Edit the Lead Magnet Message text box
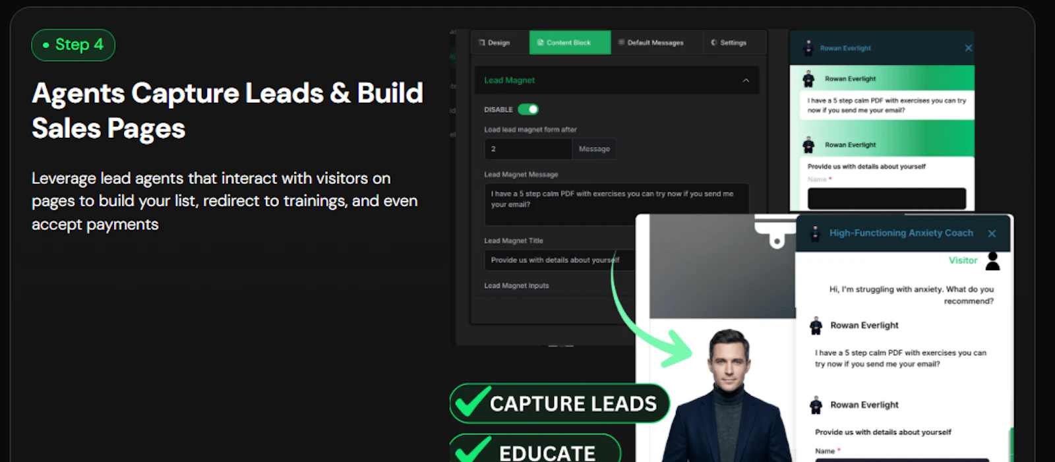Viewport: 1055px width, 462px height. 617,204
